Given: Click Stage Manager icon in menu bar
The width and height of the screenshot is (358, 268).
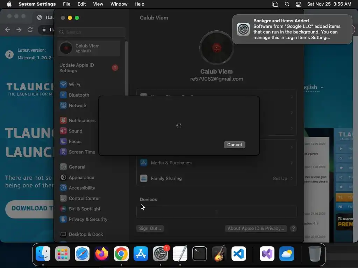Looking at the screenshot, I should 275,4.
